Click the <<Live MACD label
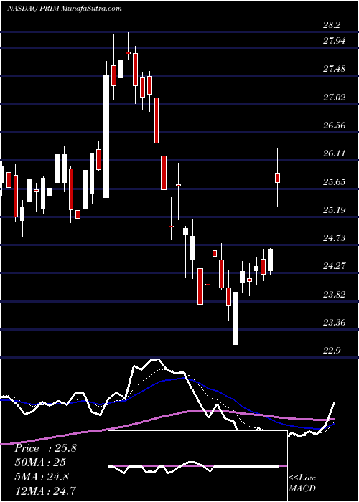 coord(302,483)
